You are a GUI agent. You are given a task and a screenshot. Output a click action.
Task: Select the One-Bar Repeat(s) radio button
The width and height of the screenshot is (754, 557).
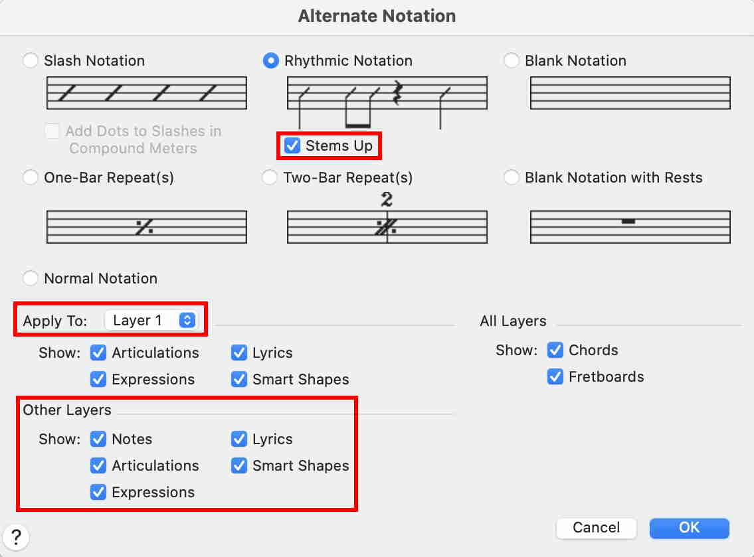coord(31,178)
